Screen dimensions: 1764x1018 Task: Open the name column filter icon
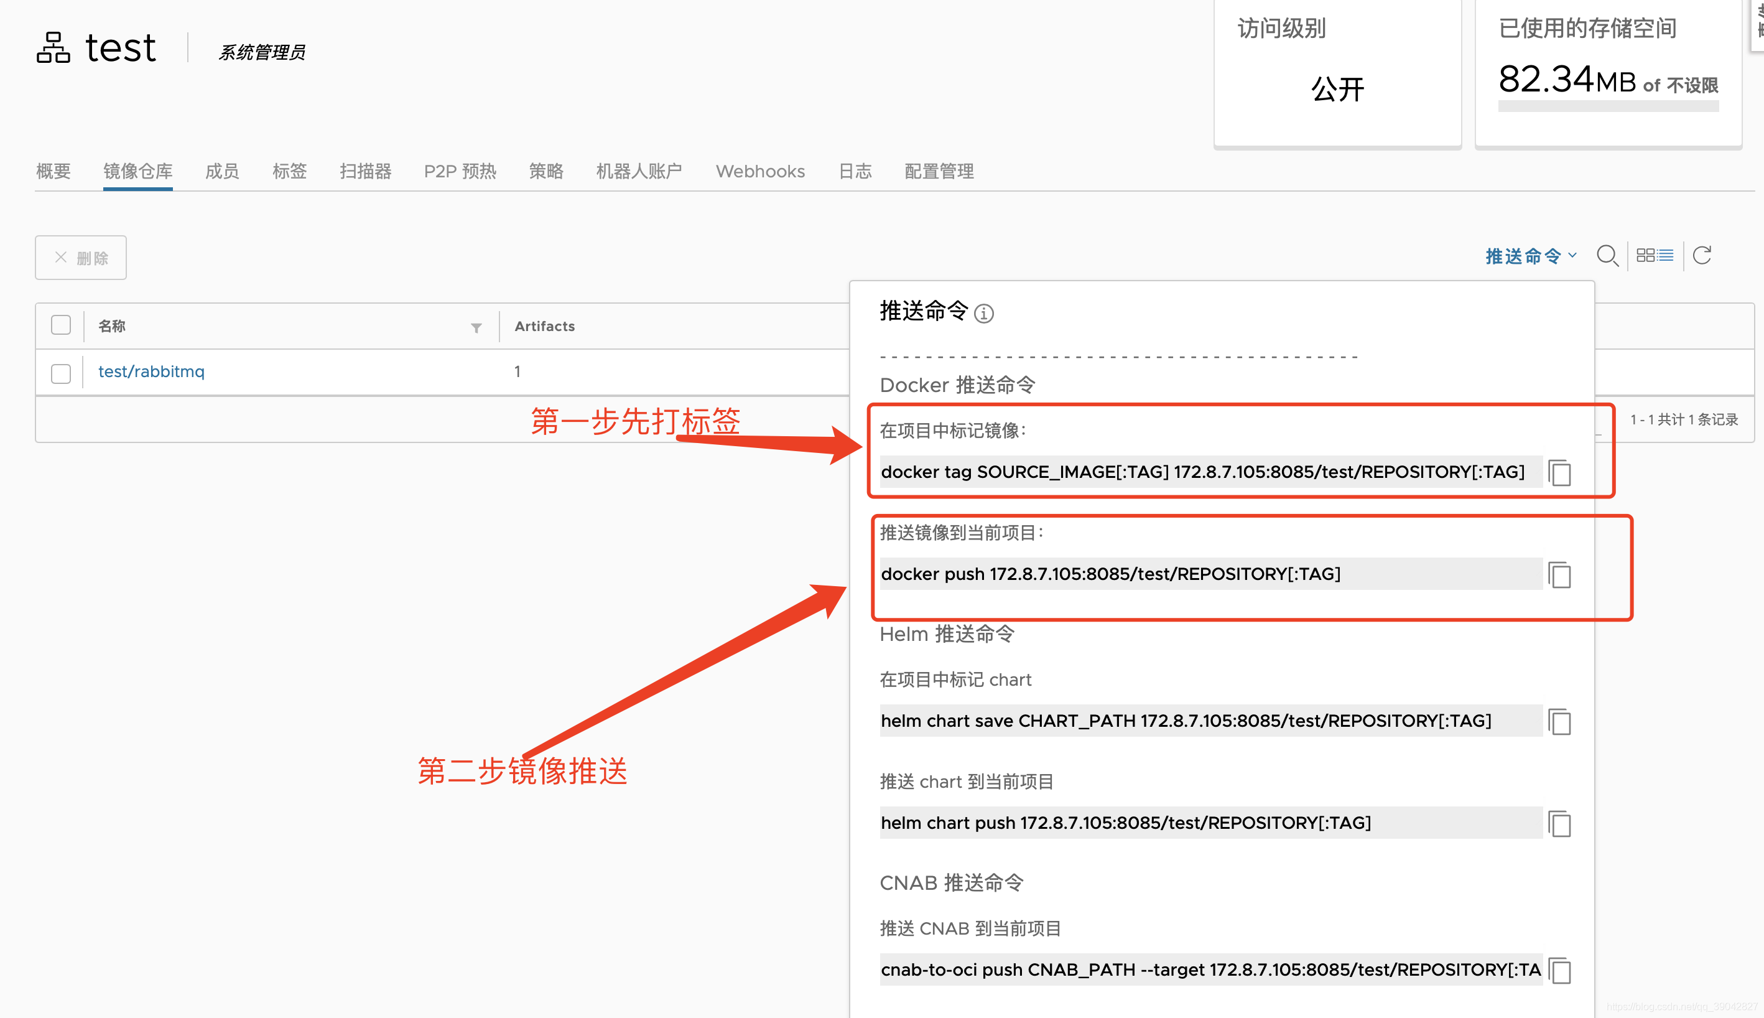pos(476,327)
